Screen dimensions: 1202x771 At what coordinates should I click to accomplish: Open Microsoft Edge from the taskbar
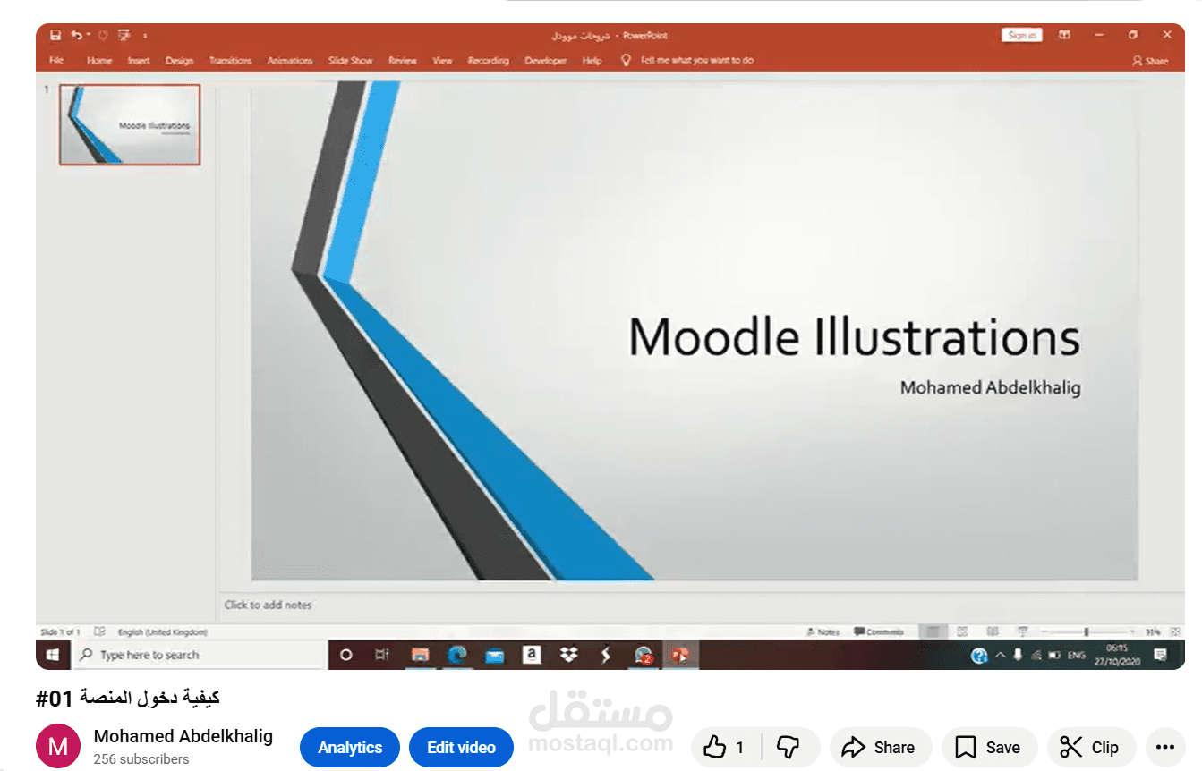[457, 655]
